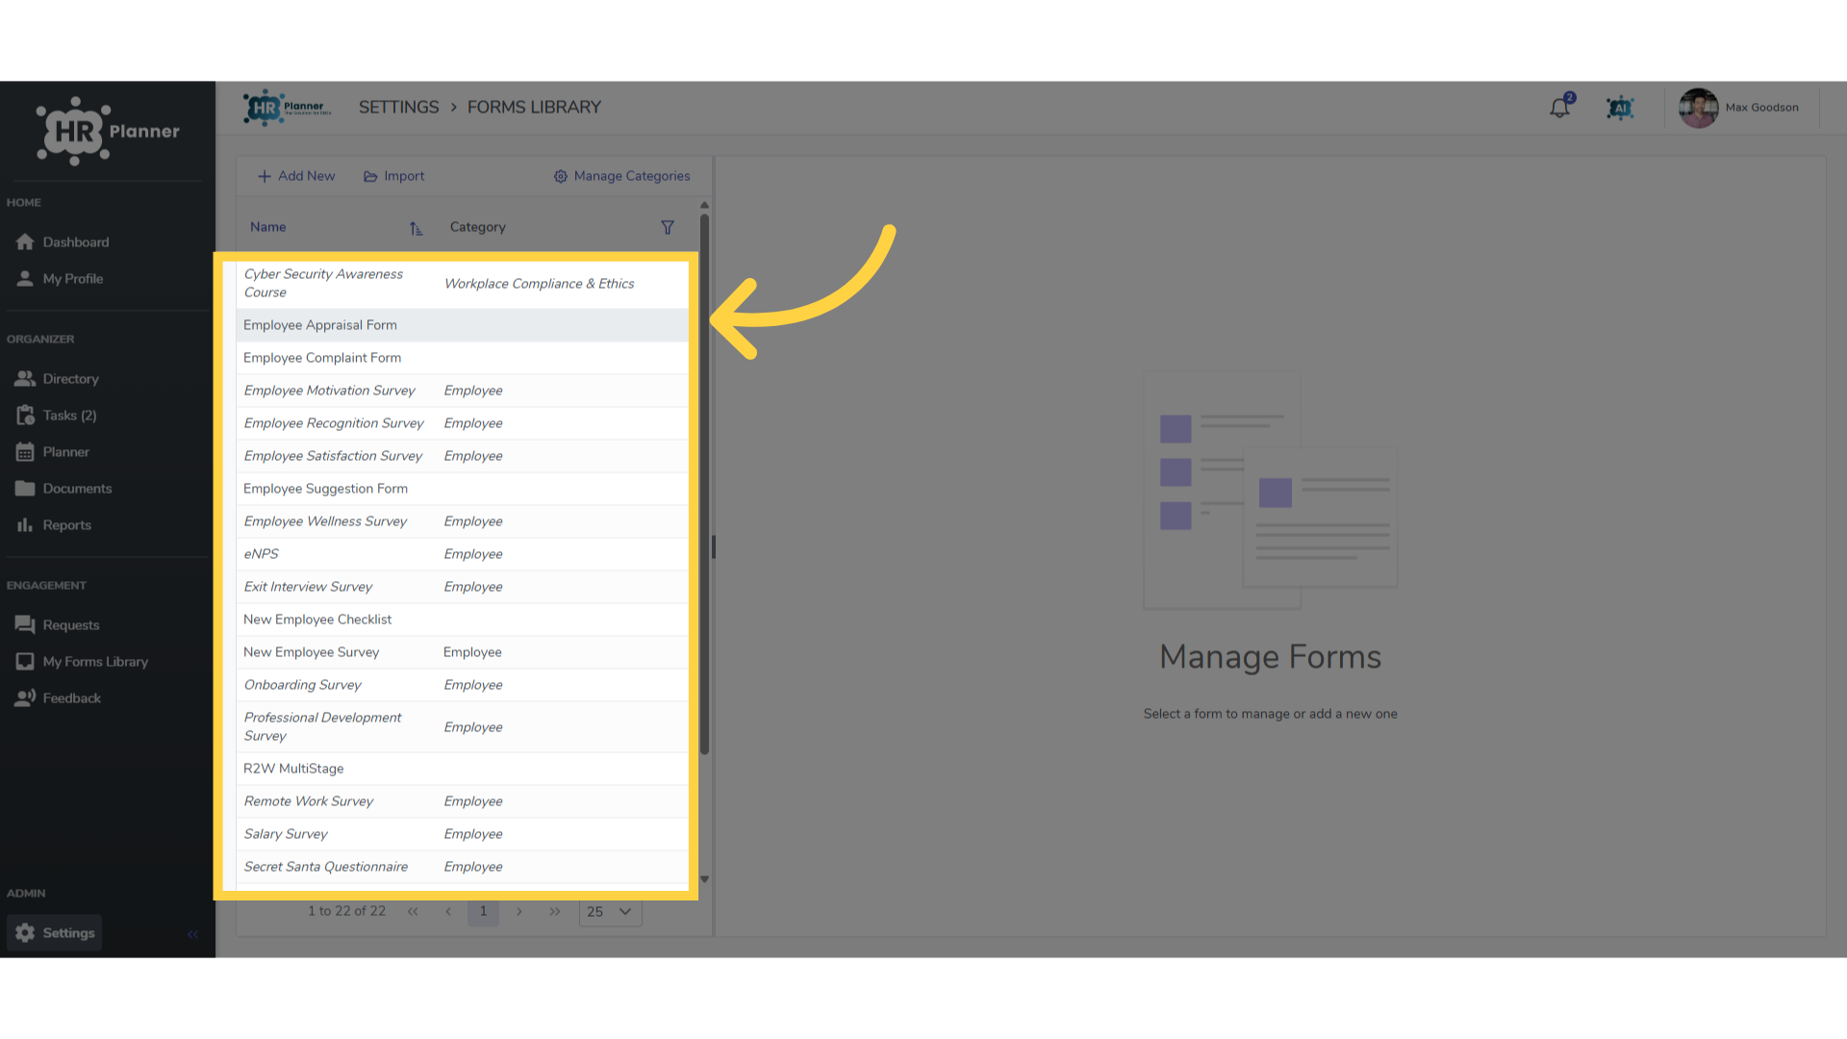Select Employee Suggestion Form row
This screenshot has height=1039, width=1847.
[x=463, y=489]
